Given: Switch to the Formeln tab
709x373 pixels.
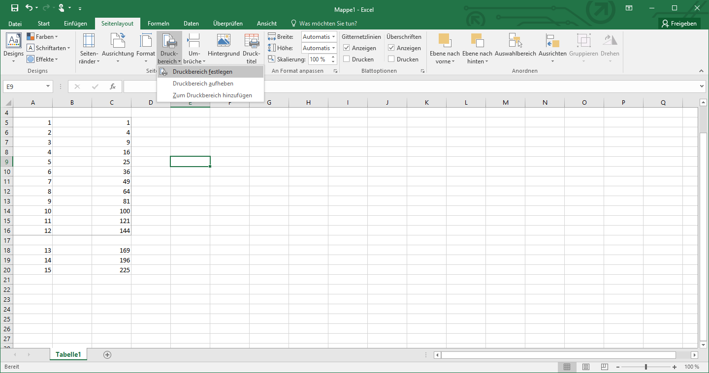Looking at the screenshot, I should (159, 24).
